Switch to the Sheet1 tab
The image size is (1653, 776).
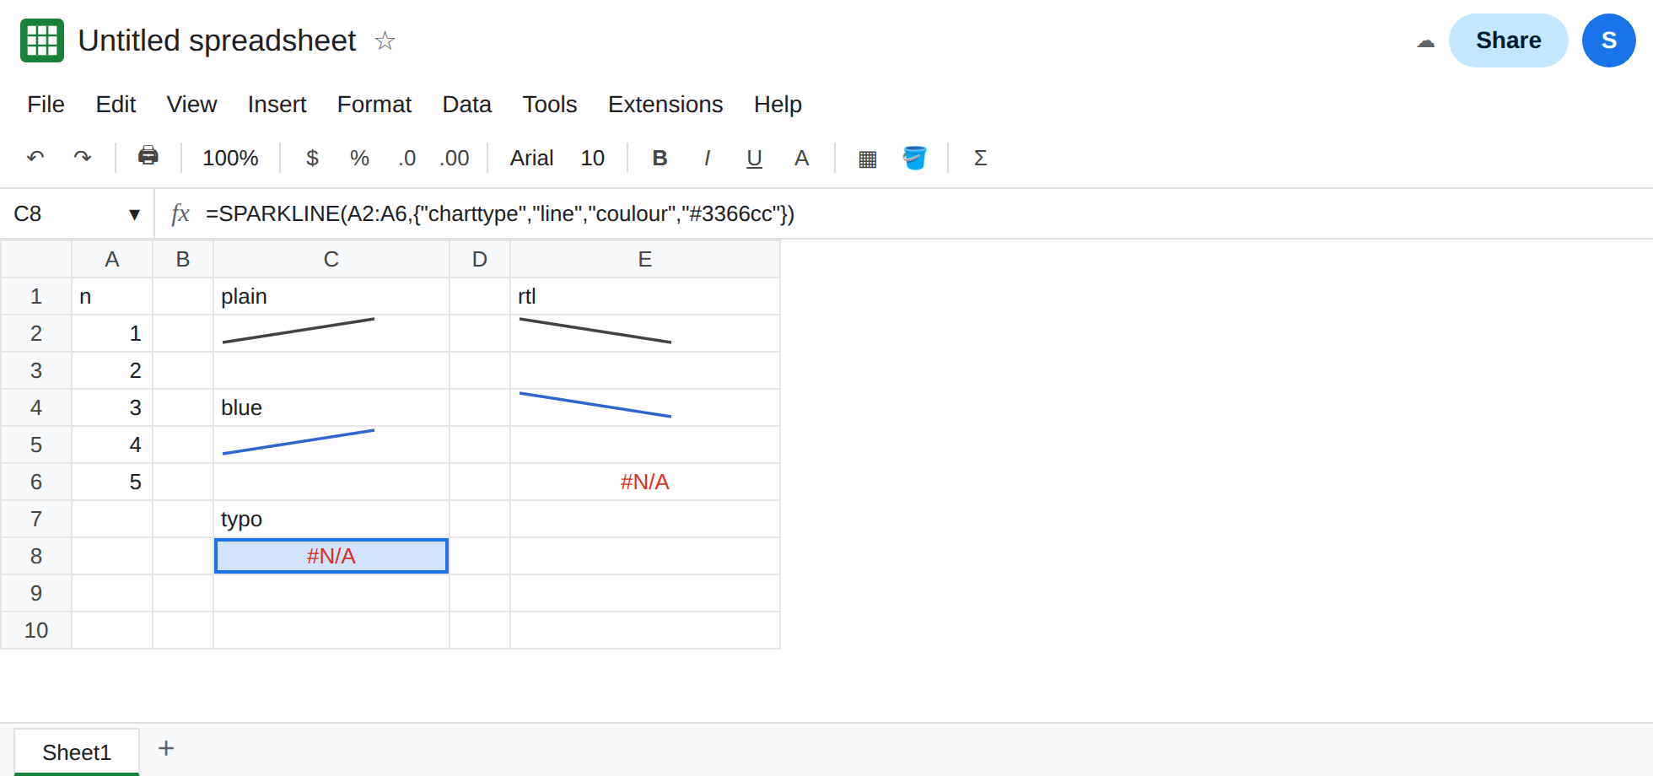point(77,752)
